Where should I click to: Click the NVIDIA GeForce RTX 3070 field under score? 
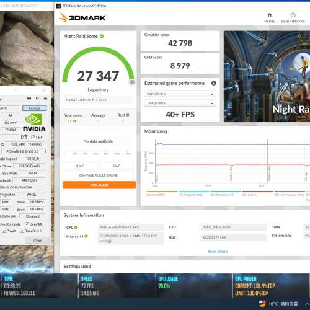click(99, 100)
